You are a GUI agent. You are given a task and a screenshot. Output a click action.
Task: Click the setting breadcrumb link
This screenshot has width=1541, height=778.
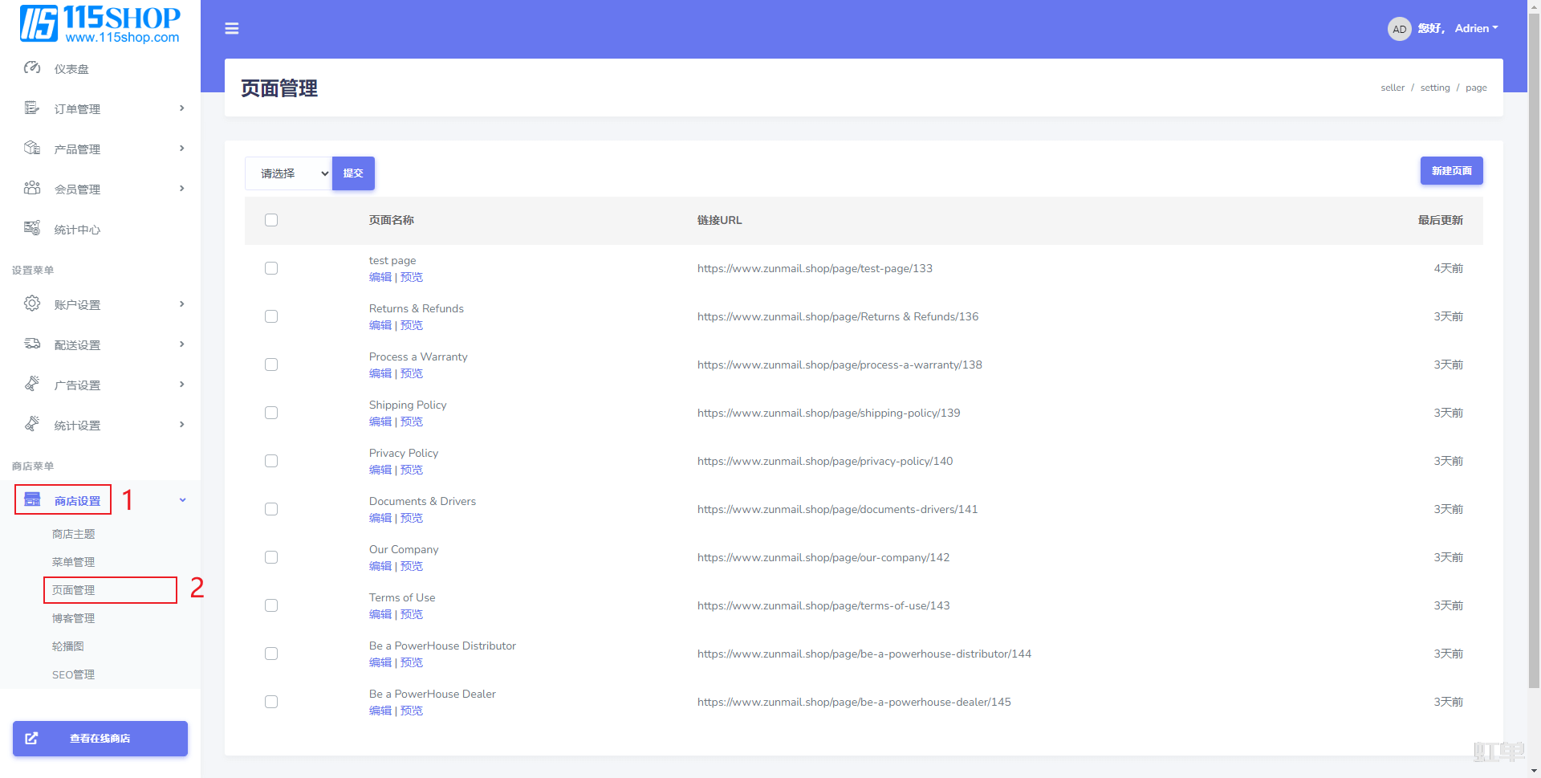(x=1435, y=88)
